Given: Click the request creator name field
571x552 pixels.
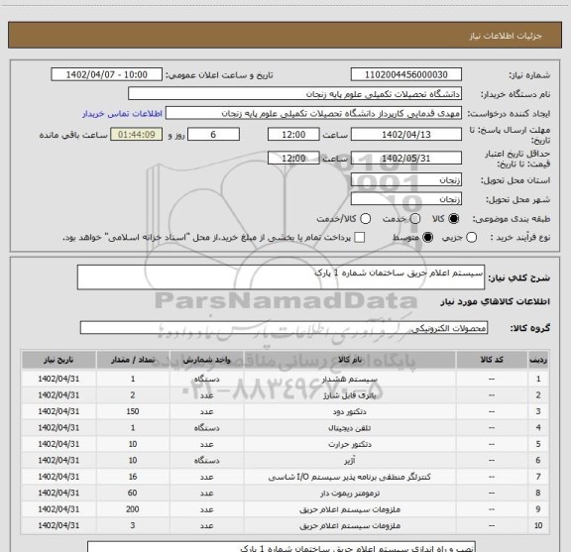Looking at the screenshot, I should coord(313,113).
